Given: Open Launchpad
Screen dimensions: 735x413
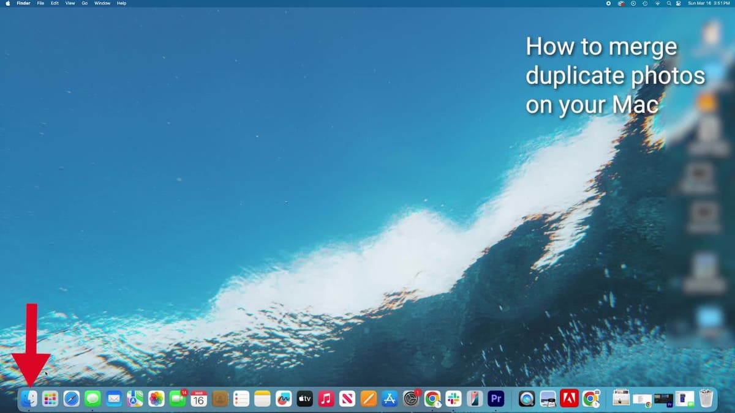Looking at the screenshot, I should click(x=49, y=398).
